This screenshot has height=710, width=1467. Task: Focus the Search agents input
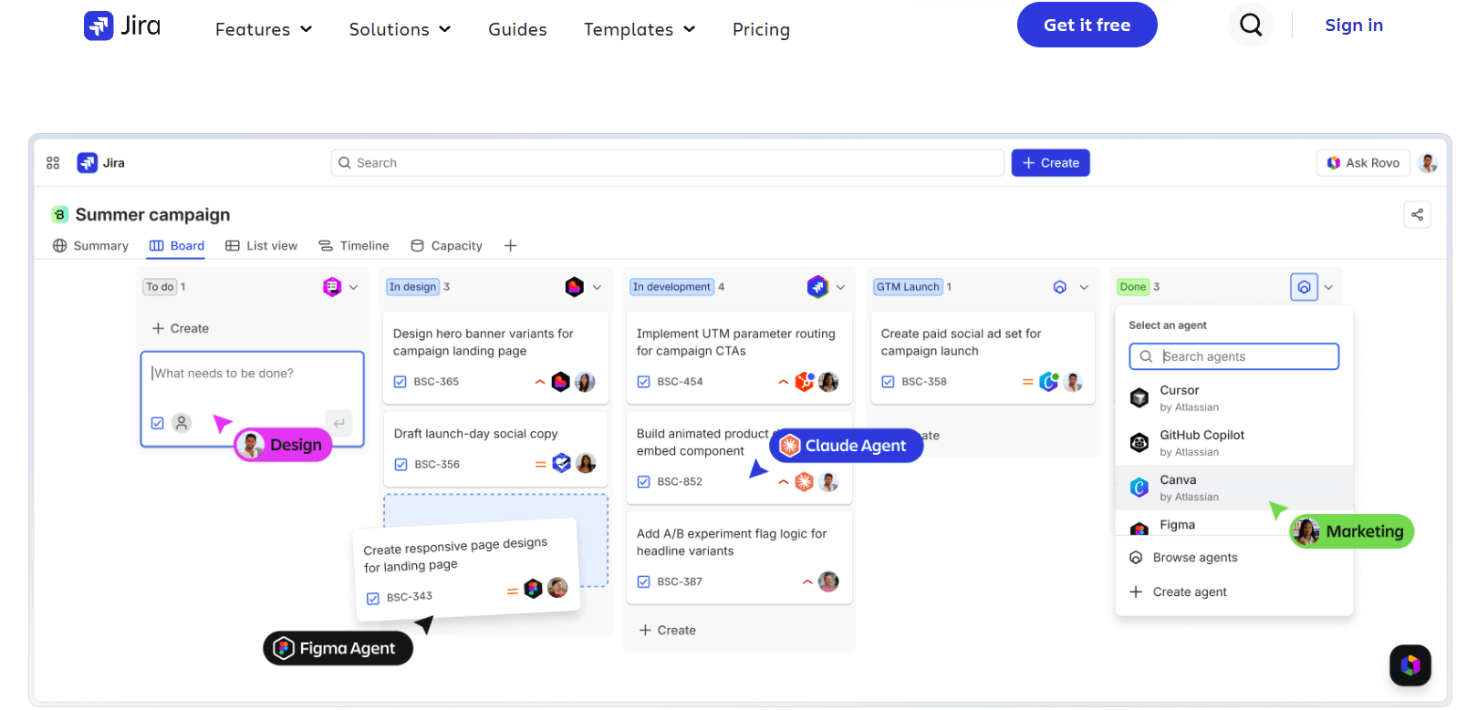tap(1233, 356)
